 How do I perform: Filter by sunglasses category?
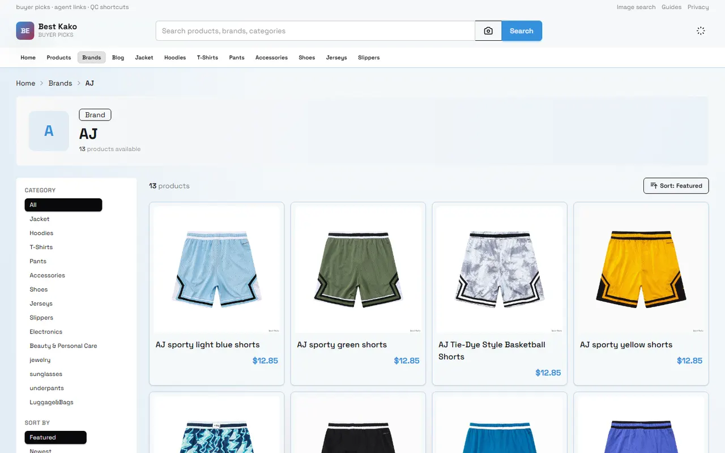[46, 374]
